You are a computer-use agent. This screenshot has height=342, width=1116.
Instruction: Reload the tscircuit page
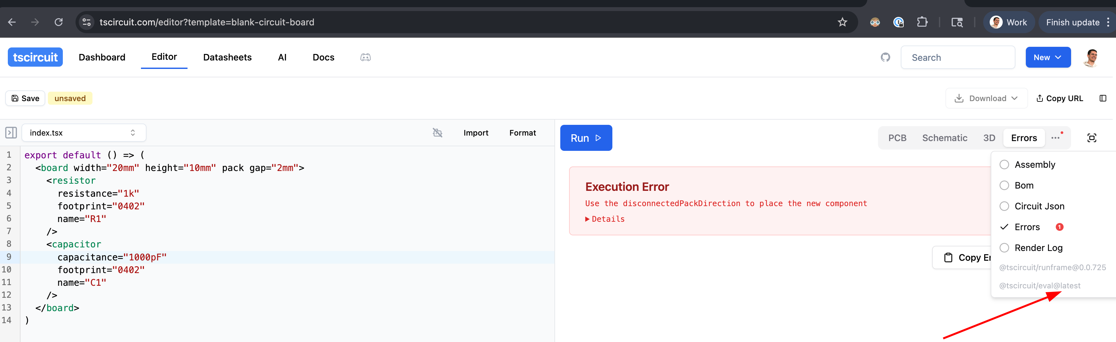click(59, 22)
